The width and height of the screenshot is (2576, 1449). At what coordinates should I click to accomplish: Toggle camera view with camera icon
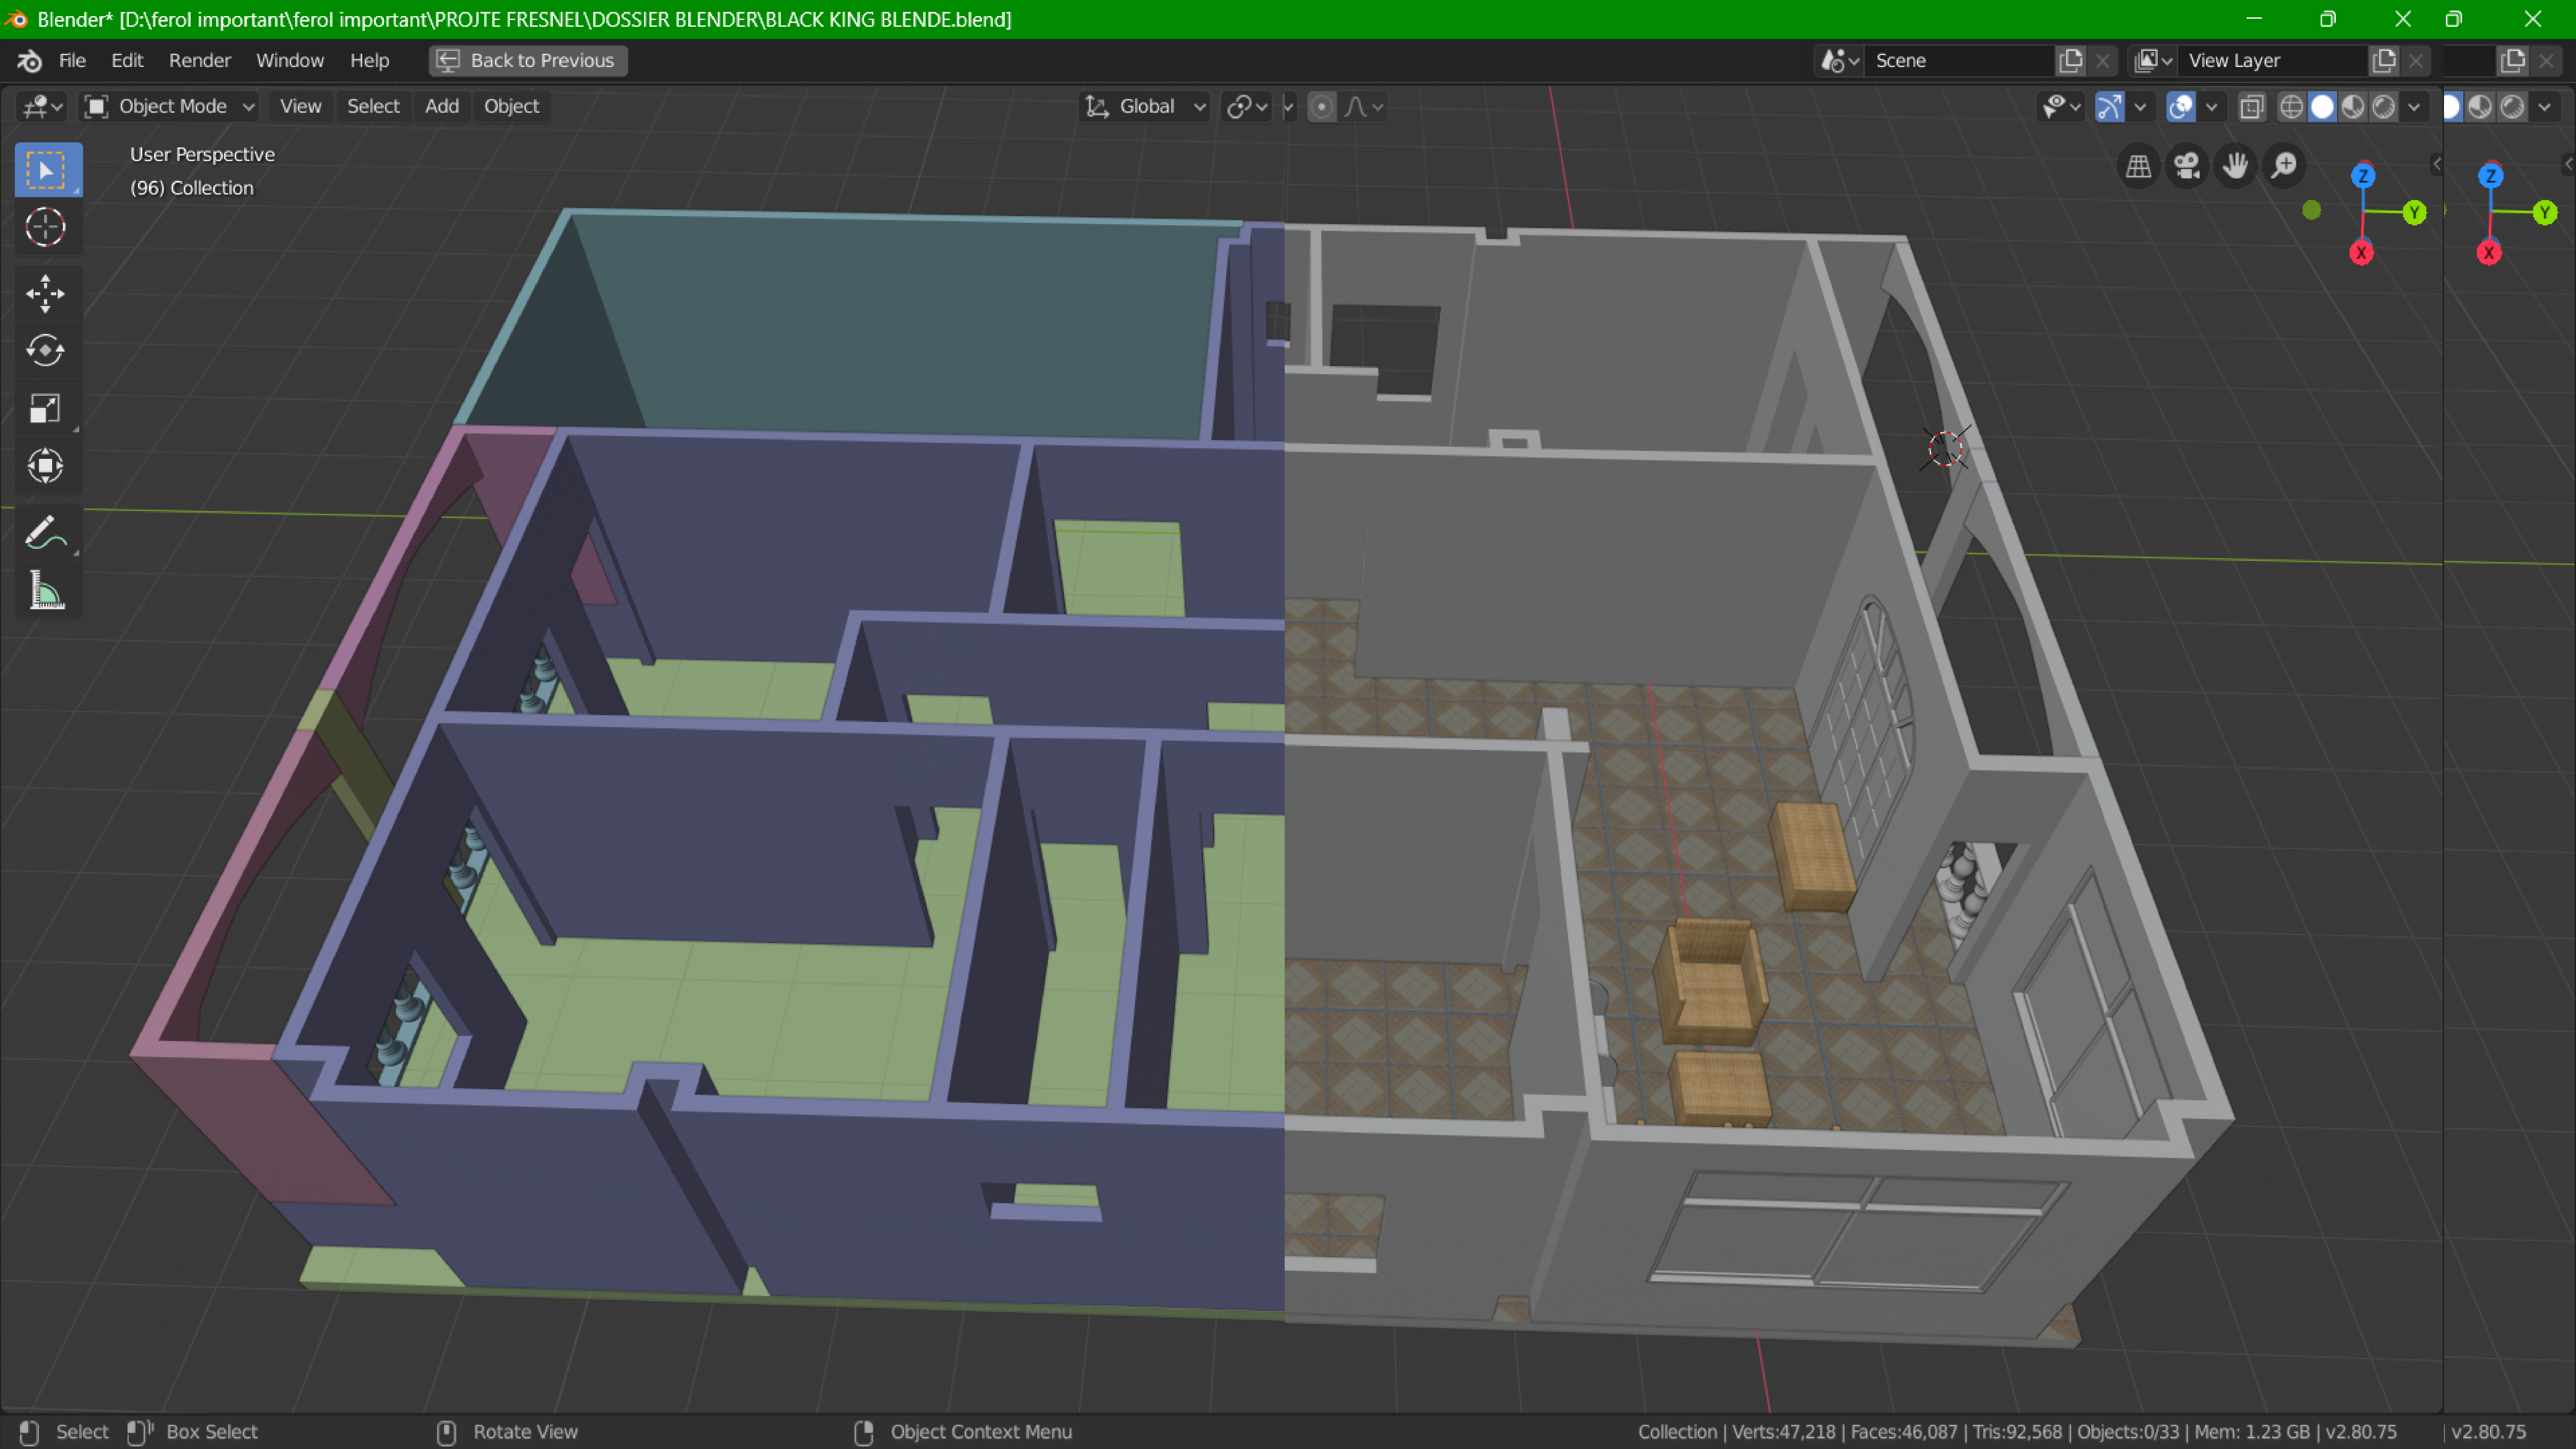2187,166
